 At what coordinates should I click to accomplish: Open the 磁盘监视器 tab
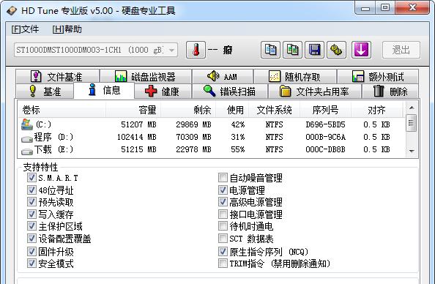[146, 77]
